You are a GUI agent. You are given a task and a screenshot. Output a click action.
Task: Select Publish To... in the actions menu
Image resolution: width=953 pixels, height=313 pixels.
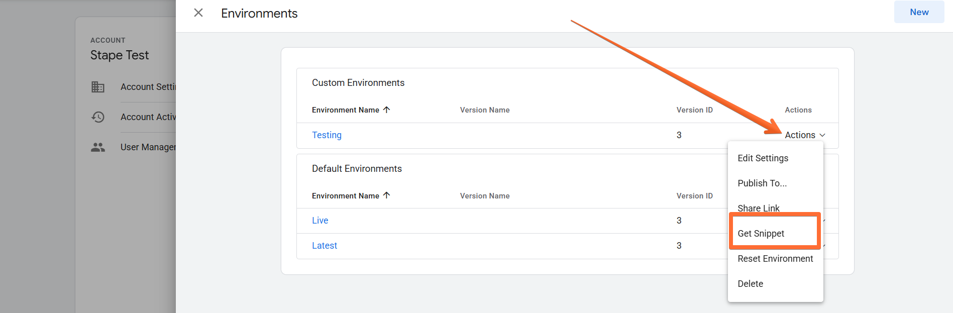775,183
